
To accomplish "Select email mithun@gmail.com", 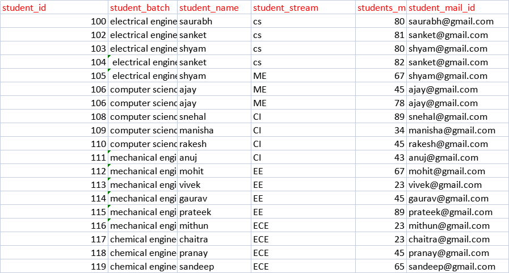I will tap(458, 225).
